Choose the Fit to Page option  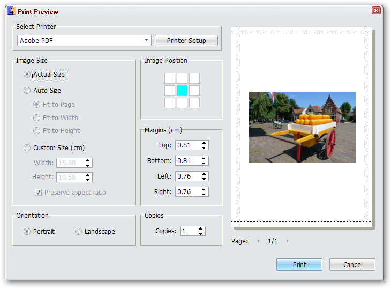click(36, 105)
